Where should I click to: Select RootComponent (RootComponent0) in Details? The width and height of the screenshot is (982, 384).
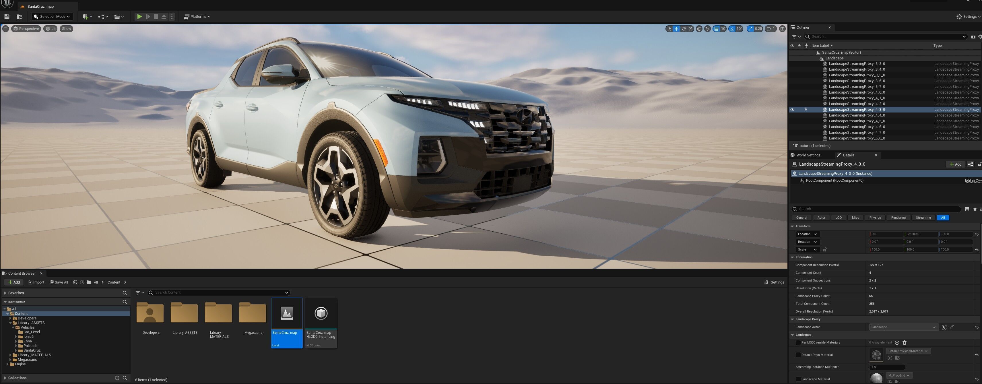tap(834, 181)
